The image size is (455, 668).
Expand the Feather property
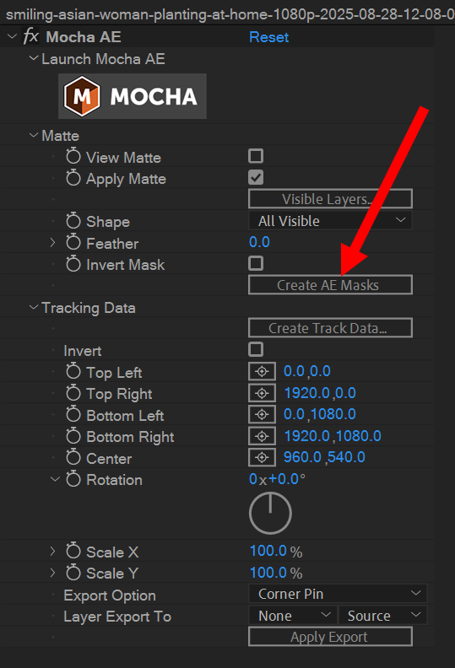(x=53, y=242)
